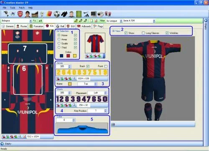Open the Patch menu
Image resolution: width=209 pixels, height=151 pixels.
coord(22,8)
